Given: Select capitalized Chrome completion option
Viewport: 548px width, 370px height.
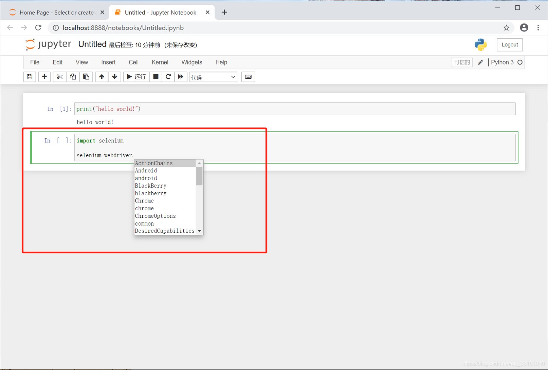Looking at the screenshot, I should (x=165, y=201).
